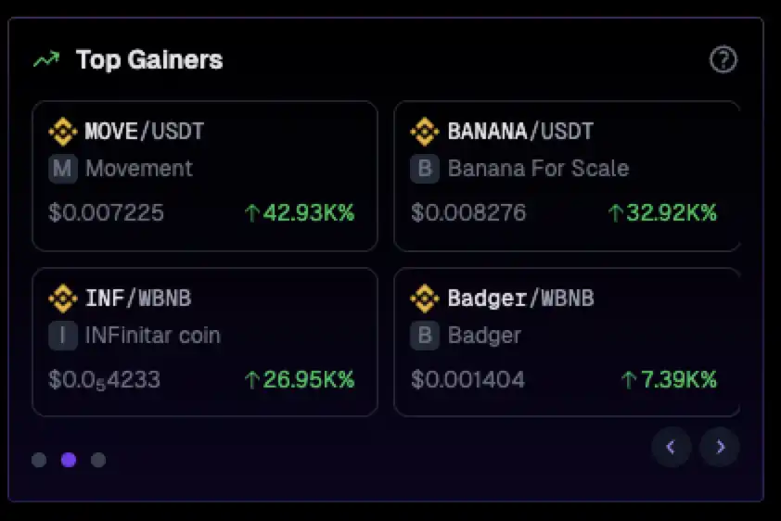Click the Top Gainers heading

[149, 60]
